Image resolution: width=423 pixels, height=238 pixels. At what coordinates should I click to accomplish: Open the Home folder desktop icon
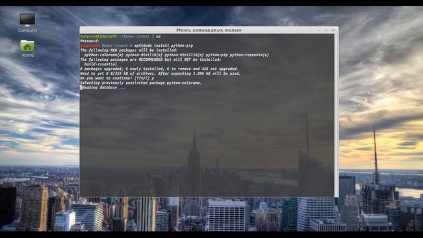[x=27, y=48]
